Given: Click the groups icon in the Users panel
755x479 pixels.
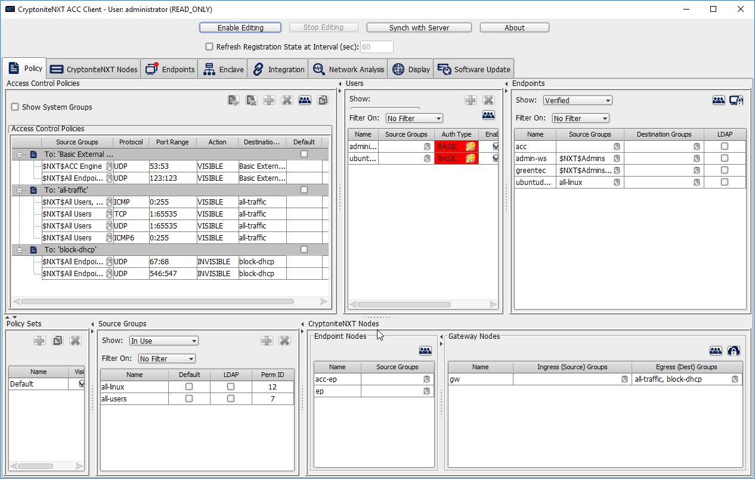Looking at the screenshot, I should pos(488,115).
